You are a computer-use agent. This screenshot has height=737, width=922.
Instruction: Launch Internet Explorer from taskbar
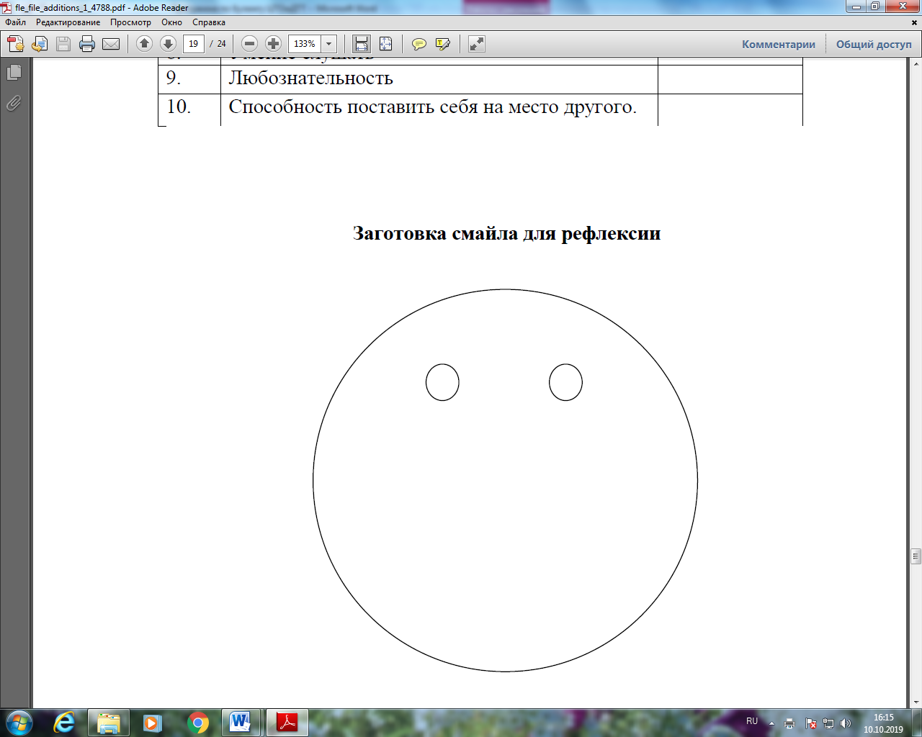coord(64,723)
